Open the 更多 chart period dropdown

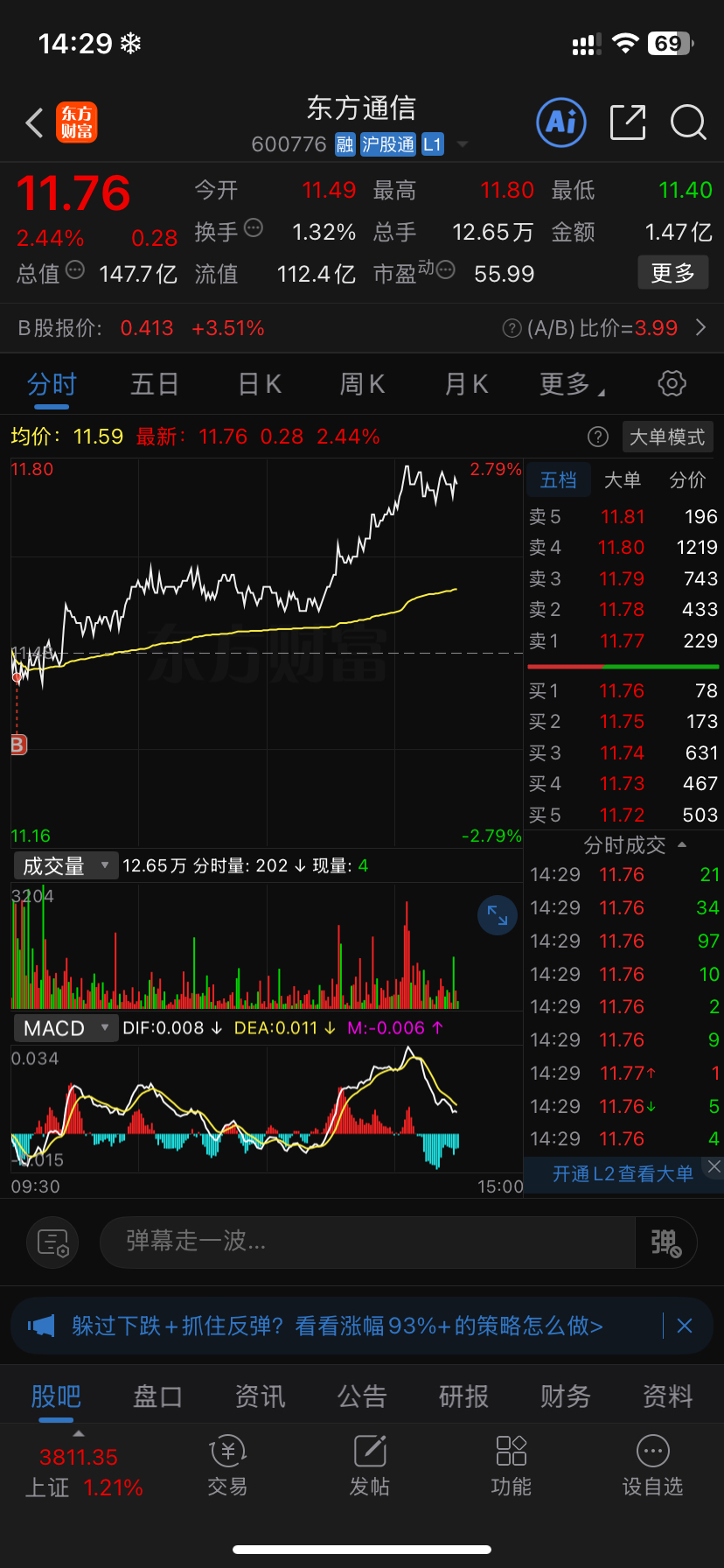pyautogui.click(x=573, y=384)
